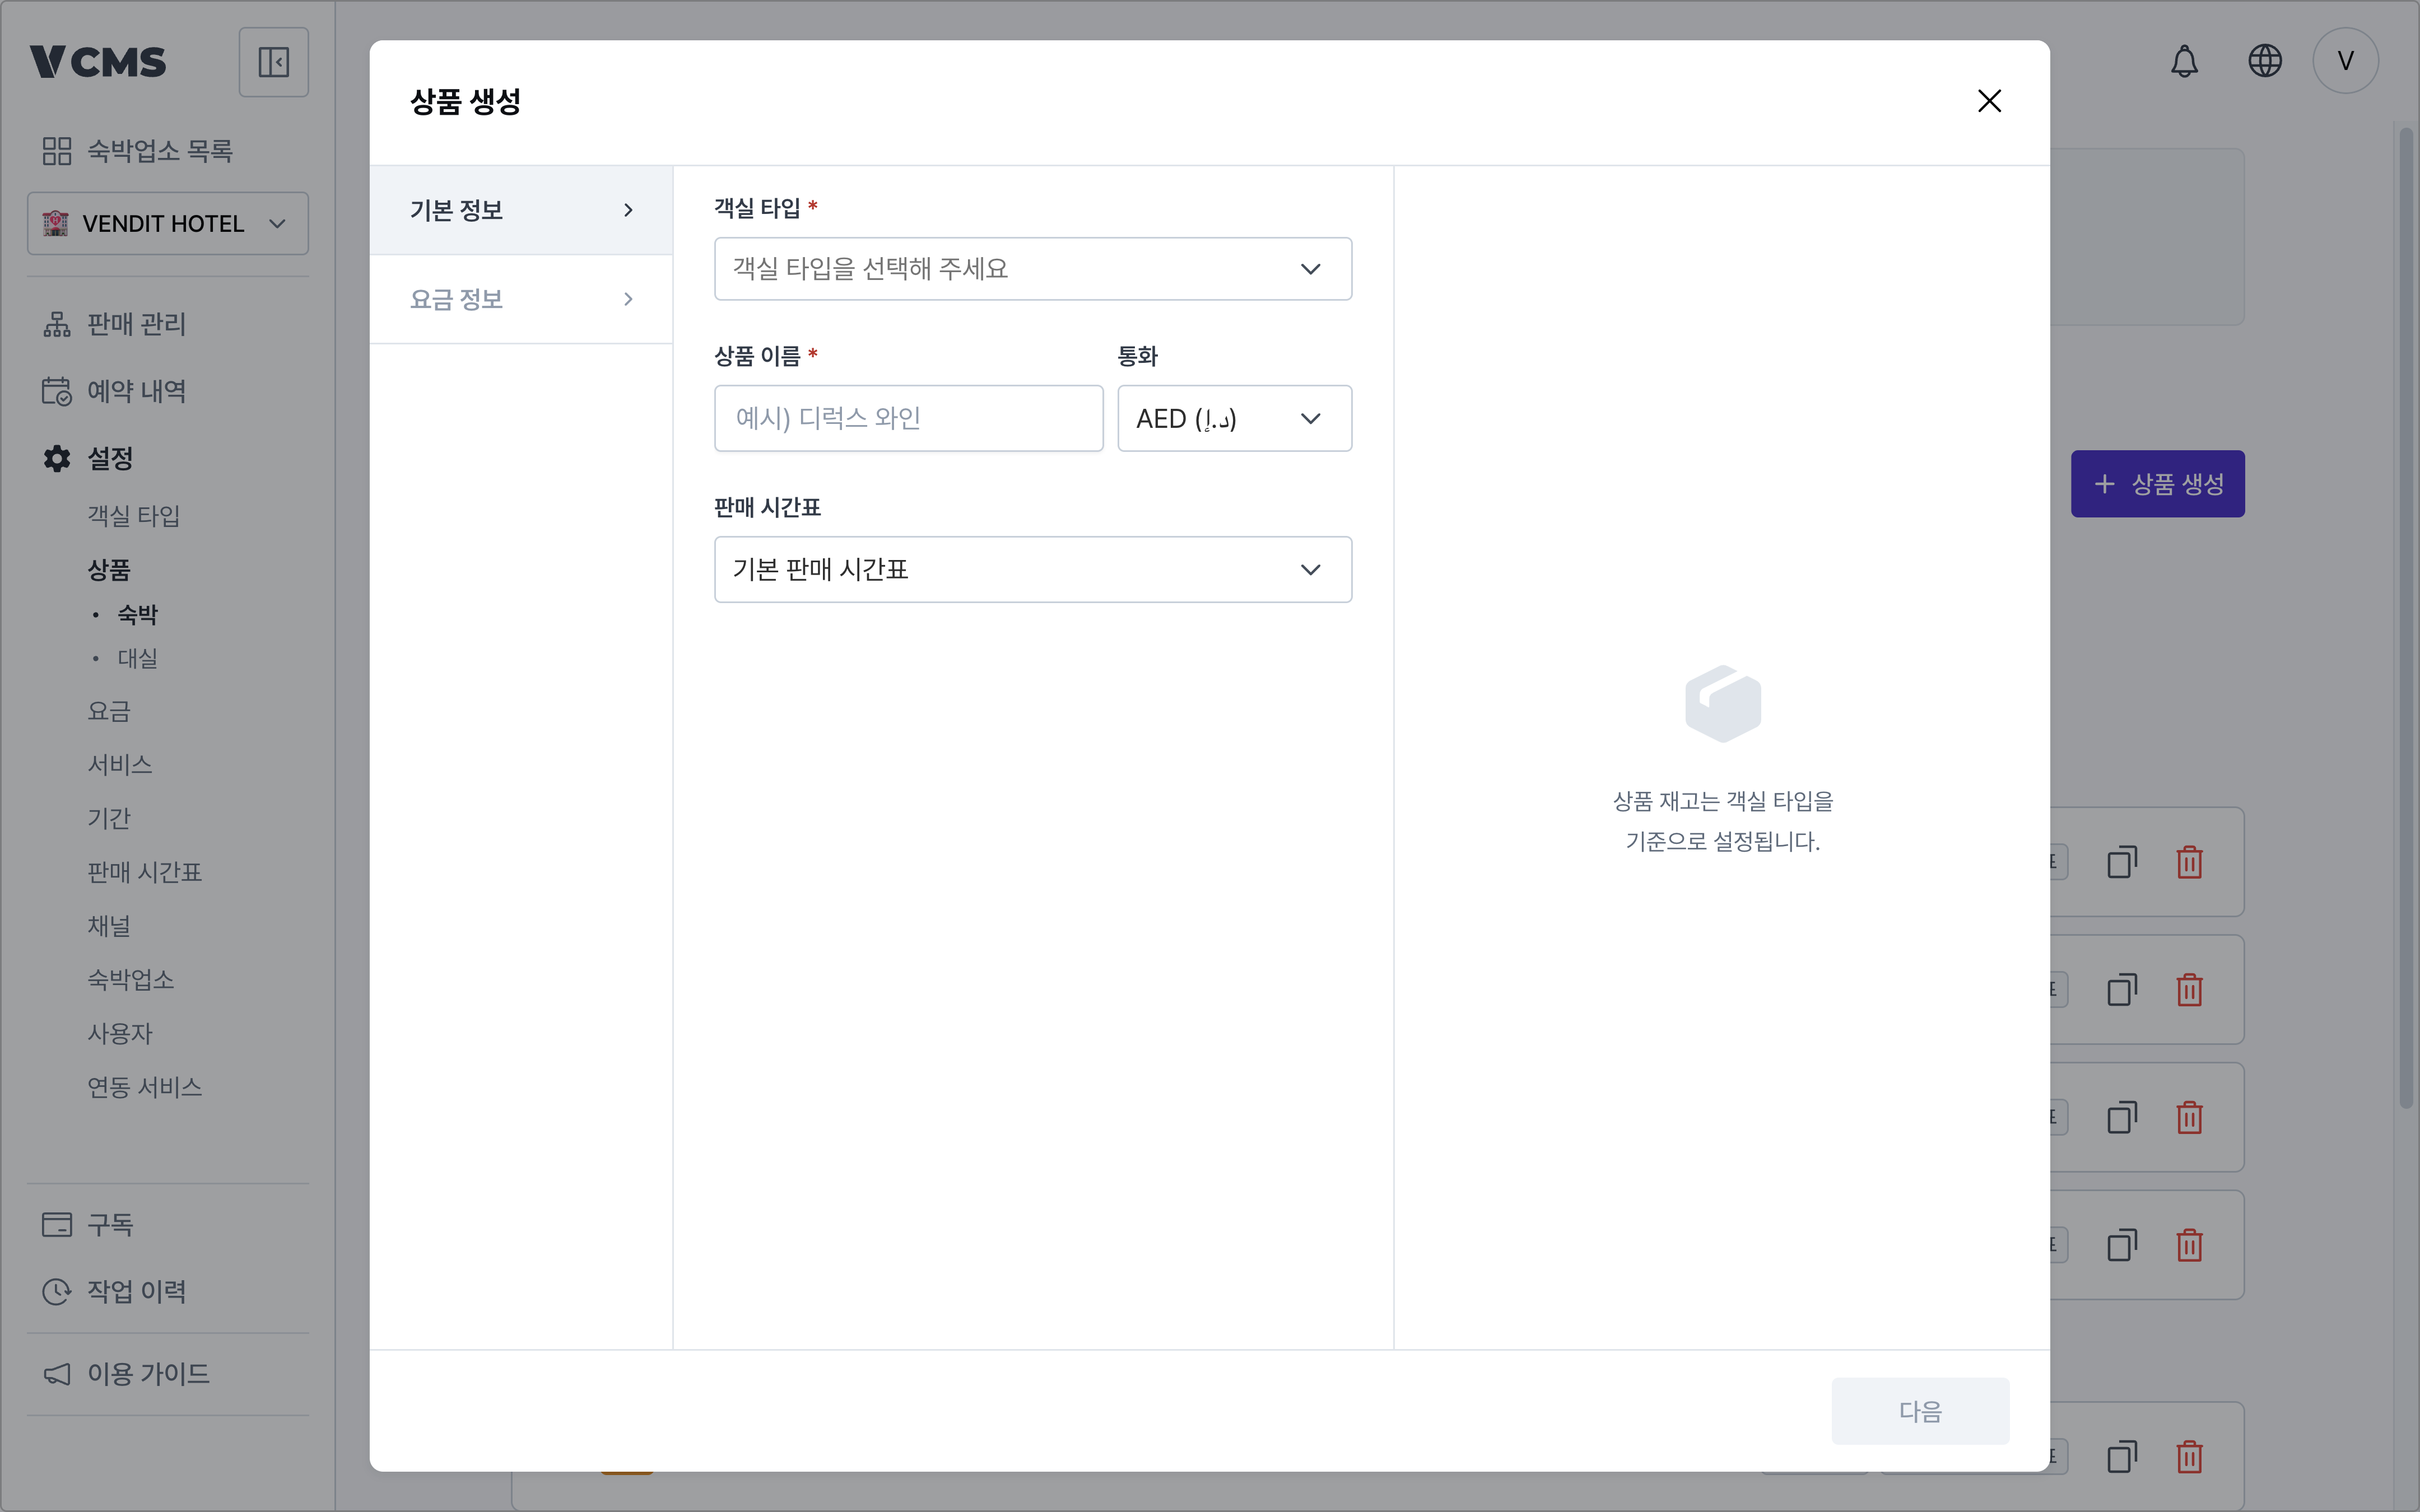Image resolution: width=2420 pixels, height=1512 pixels.
Task: Open user profile avatar V
Action: [2345, 61]
